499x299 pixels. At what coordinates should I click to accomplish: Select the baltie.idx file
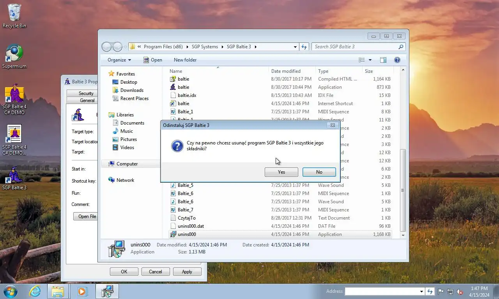[x=280, y=95]
